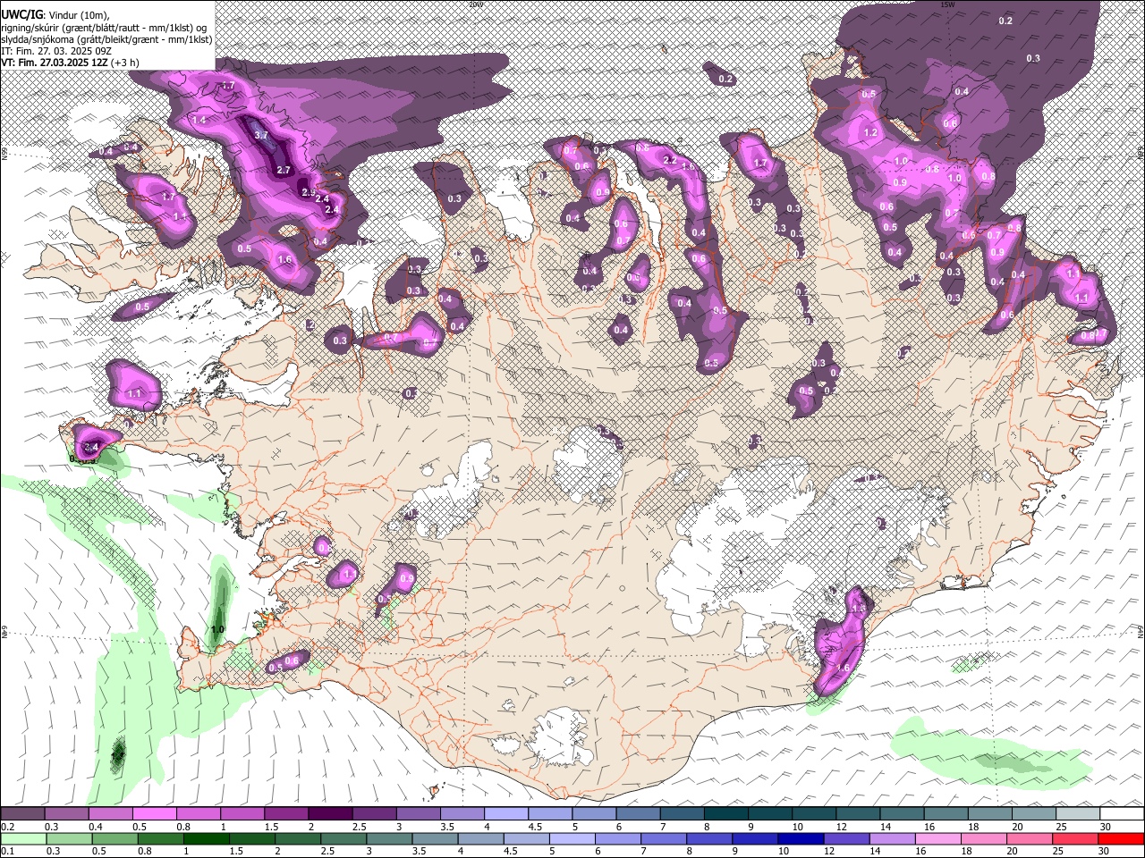Click the "1.2" value in the northeast snow band
The image size is (1145, 858).
[870, 132]
